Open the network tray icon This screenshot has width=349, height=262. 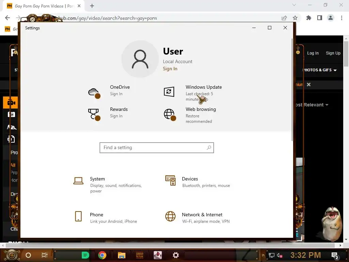pos(271,255)
